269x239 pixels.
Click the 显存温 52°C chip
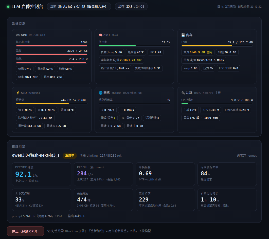click(45, 69)
